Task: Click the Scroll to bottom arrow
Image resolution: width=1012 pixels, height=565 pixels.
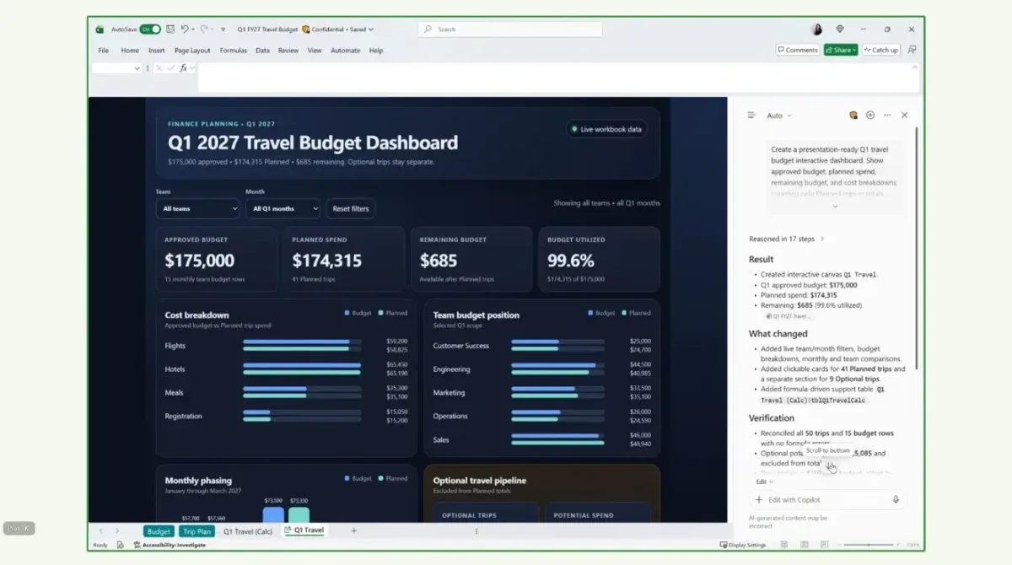Action: point(831,466)
